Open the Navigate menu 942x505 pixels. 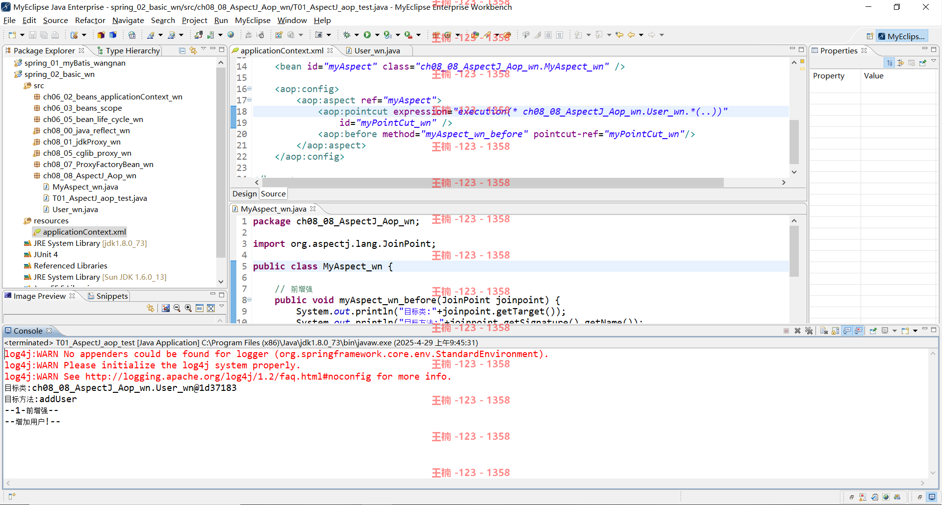(x=128, y=20)
